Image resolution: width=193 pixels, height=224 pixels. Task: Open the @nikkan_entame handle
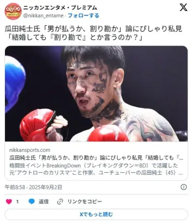43,15
